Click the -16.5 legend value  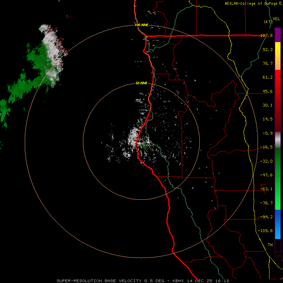click(x=266, y=147)
